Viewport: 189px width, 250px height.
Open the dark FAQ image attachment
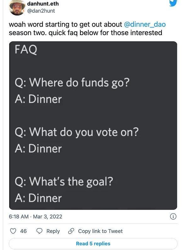coord(93,126)
